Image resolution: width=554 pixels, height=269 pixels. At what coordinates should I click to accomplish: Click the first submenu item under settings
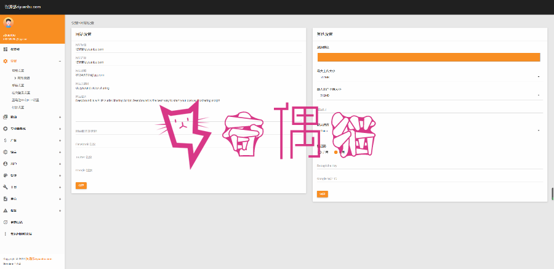pos(18,71)
